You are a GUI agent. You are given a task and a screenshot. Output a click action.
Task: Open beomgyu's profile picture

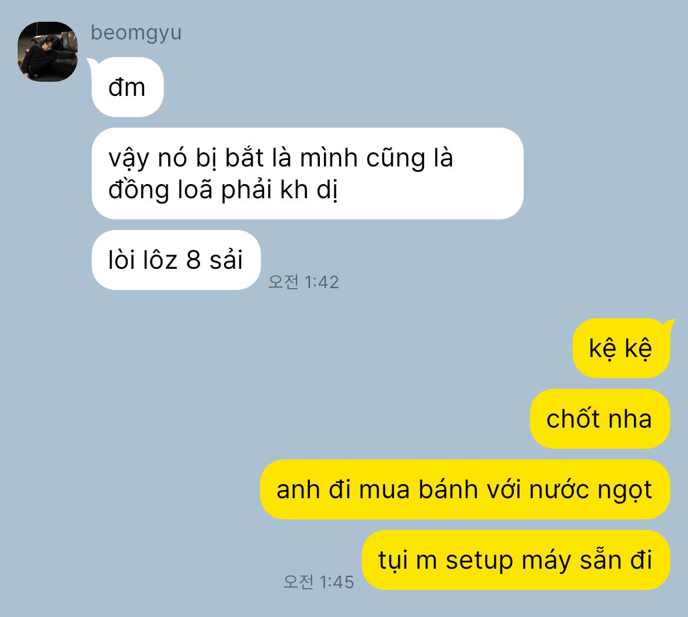point(48,52)
